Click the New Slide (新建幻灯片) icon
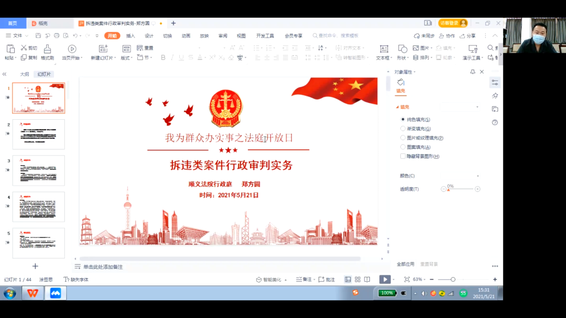The height and width of the screenshot is (318, 566). (103, 49)
